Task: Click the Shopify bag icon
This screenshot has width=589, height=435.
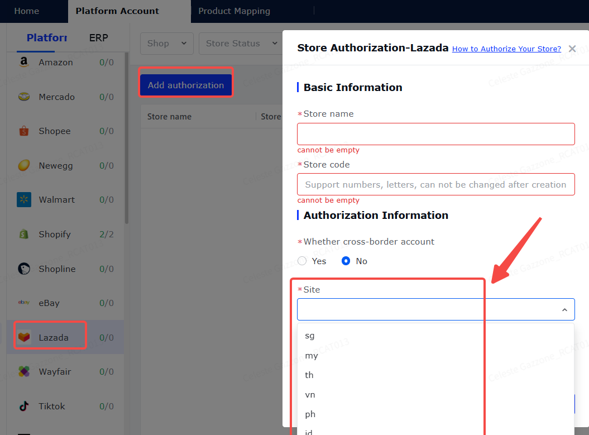Action: pos(24,234)
